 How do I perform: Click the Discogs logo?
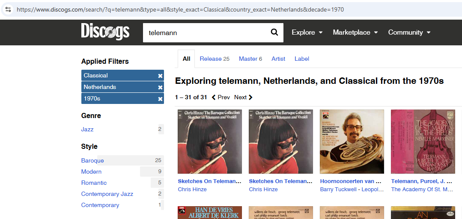[105, 32]
